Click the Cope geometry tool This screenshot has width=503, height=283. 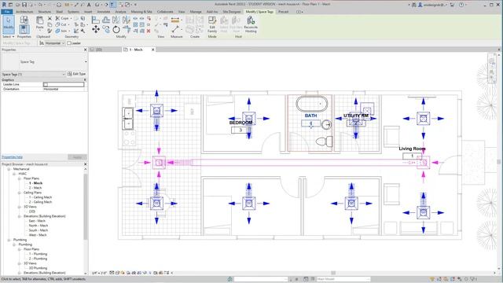(x=63, y=18)
